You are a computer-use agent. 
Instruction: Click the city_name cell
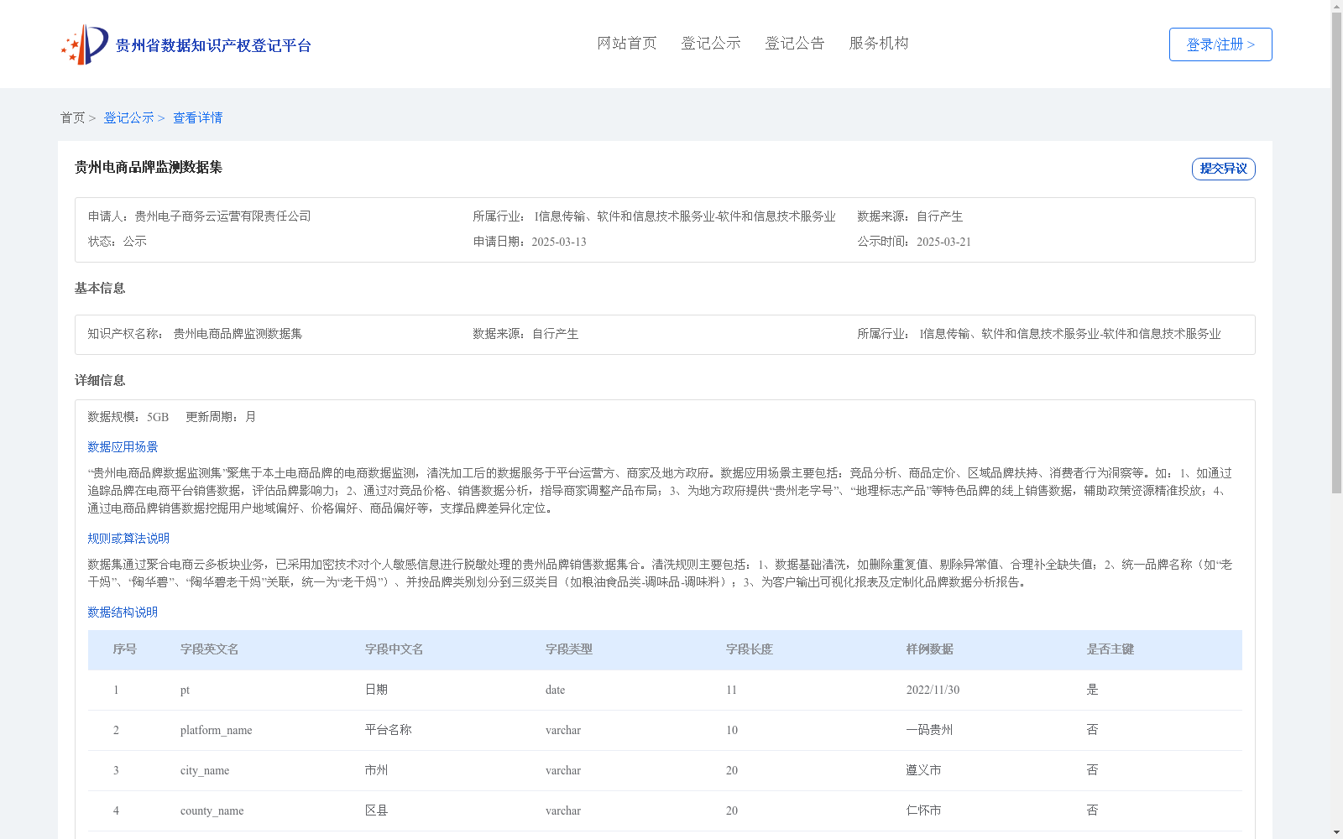point(205,771)
